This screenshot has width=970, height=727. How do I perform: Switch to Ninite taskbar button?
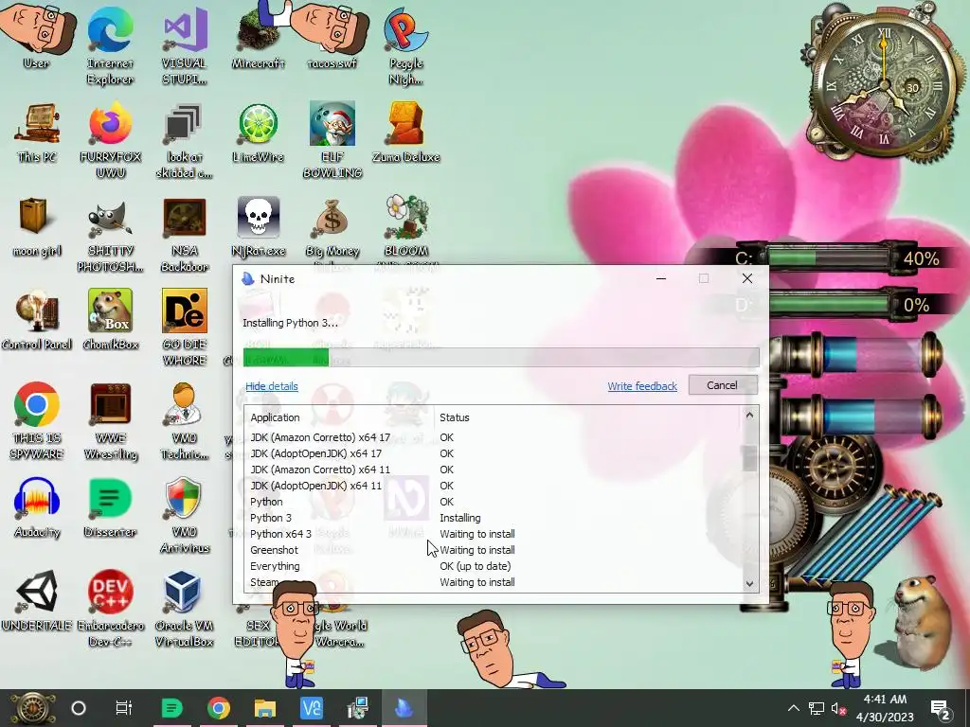coord(404,708)
